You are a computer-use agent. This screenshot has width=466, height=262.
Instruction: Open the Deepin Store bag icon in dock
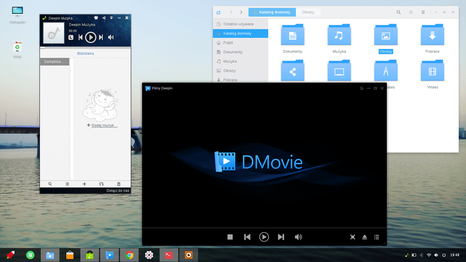[x=70, y=255]
